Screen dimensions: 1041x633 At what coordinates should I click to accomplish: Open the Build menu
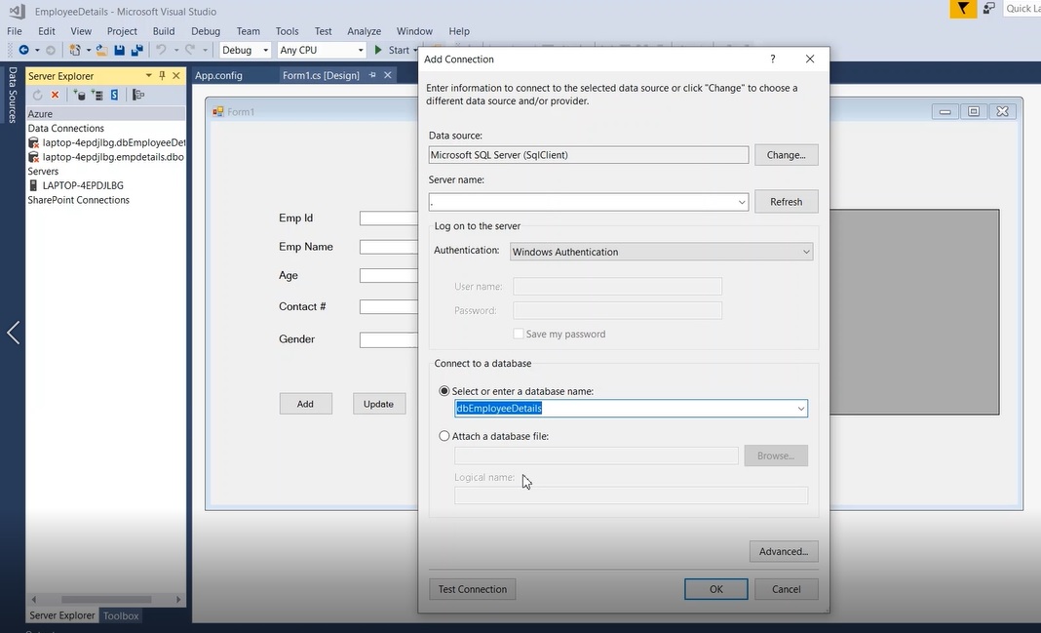coord(164,31)
